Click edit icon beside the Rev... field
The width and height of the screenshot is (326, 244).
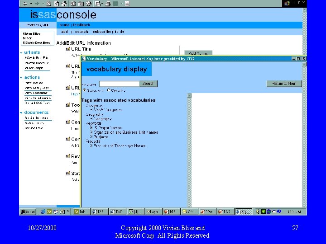(x=68, y=156)
